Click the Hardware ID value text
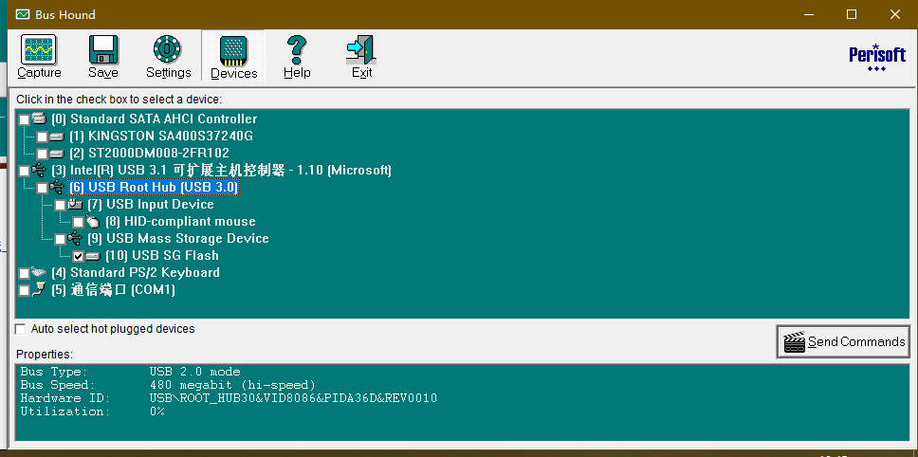The width and height of the screenshot is (918, 457). click(293, 398)
